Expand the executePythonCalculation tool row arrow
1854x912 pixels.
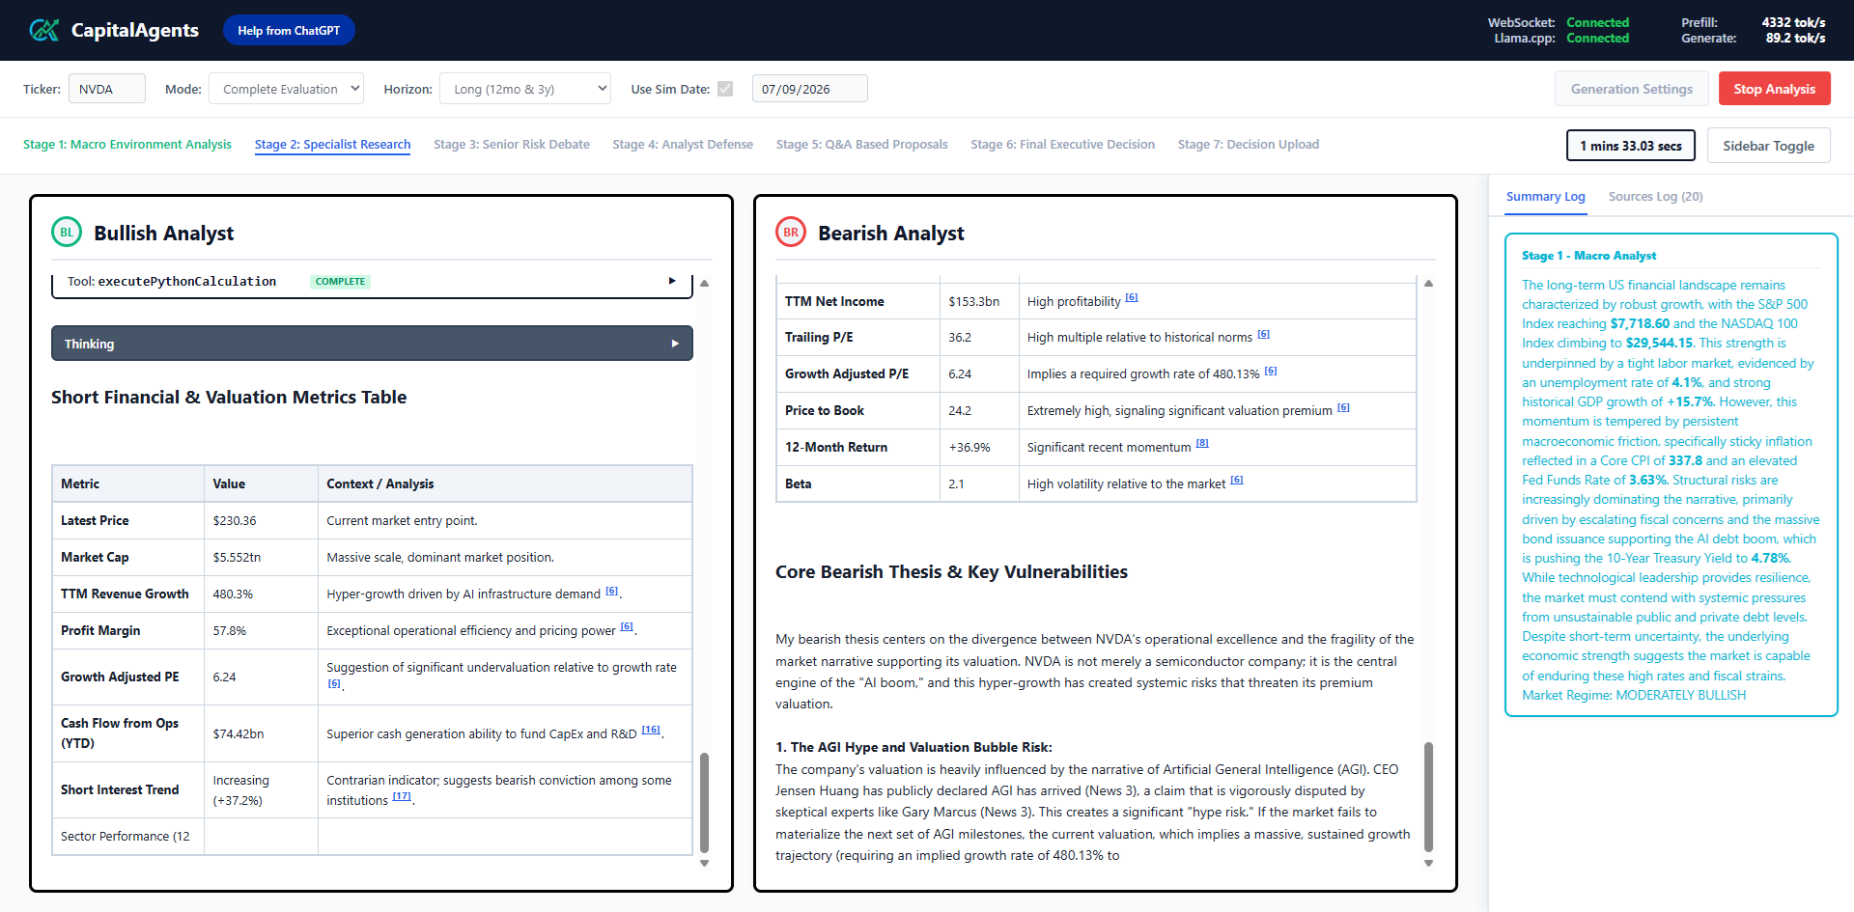click(x=672, y=281)
